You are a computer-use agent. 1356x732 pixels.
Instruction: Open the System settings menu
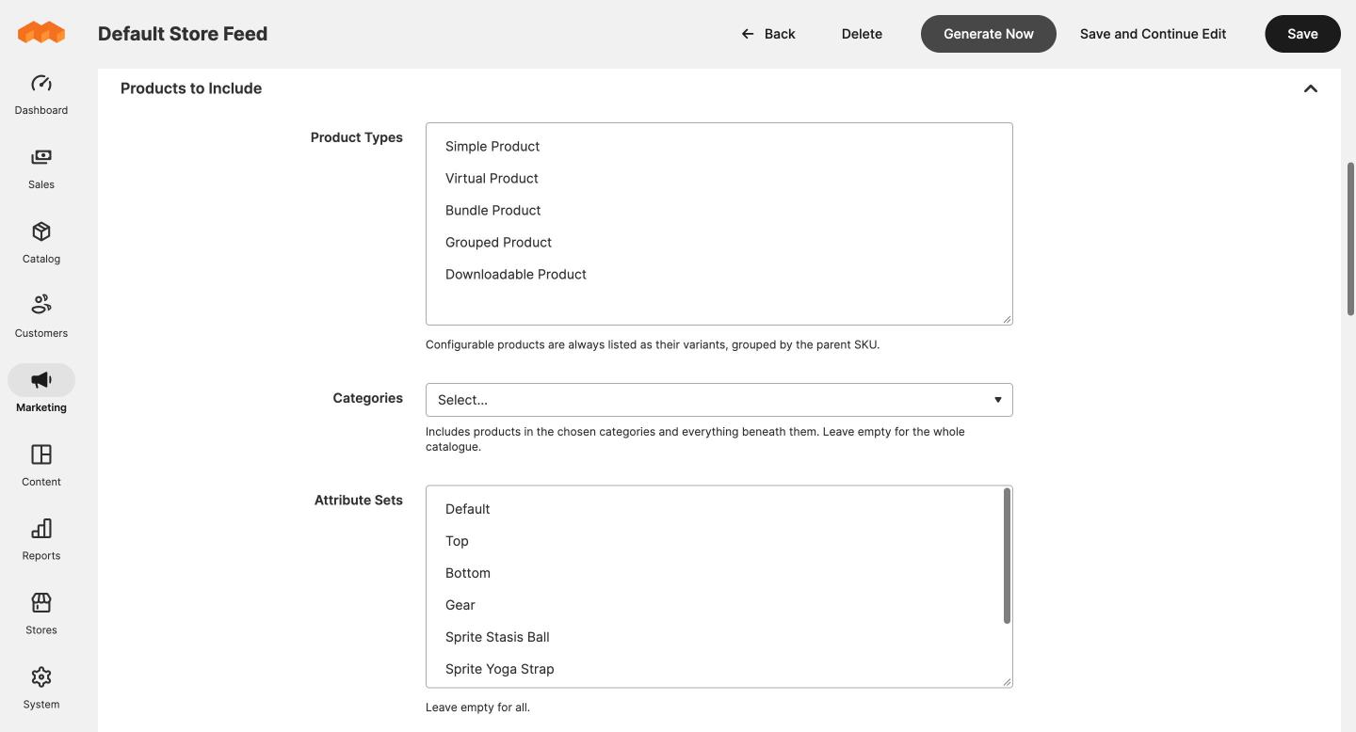pyautogui.click(x=41, y=690)
